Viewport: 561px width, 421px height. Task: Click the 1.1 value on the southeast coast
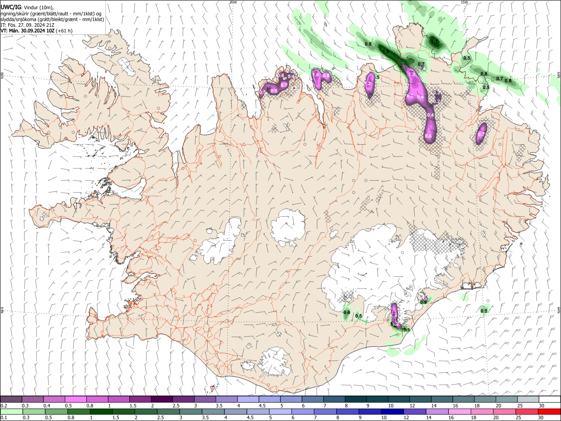(x=406, y=330)
